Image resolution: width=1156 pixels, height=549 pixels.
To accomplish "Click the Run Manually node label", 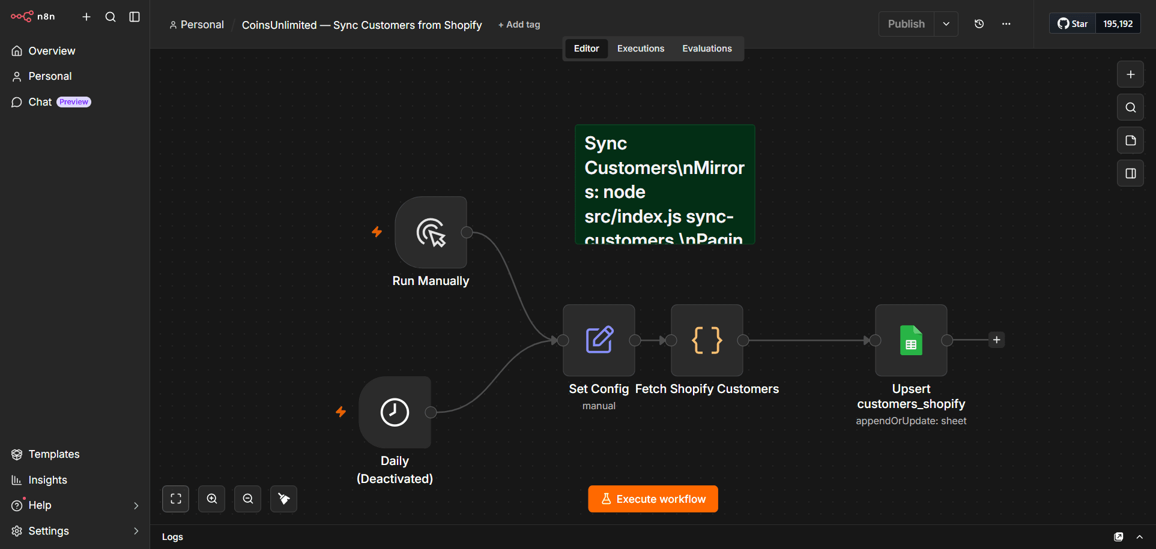I will tap(431, 281).
